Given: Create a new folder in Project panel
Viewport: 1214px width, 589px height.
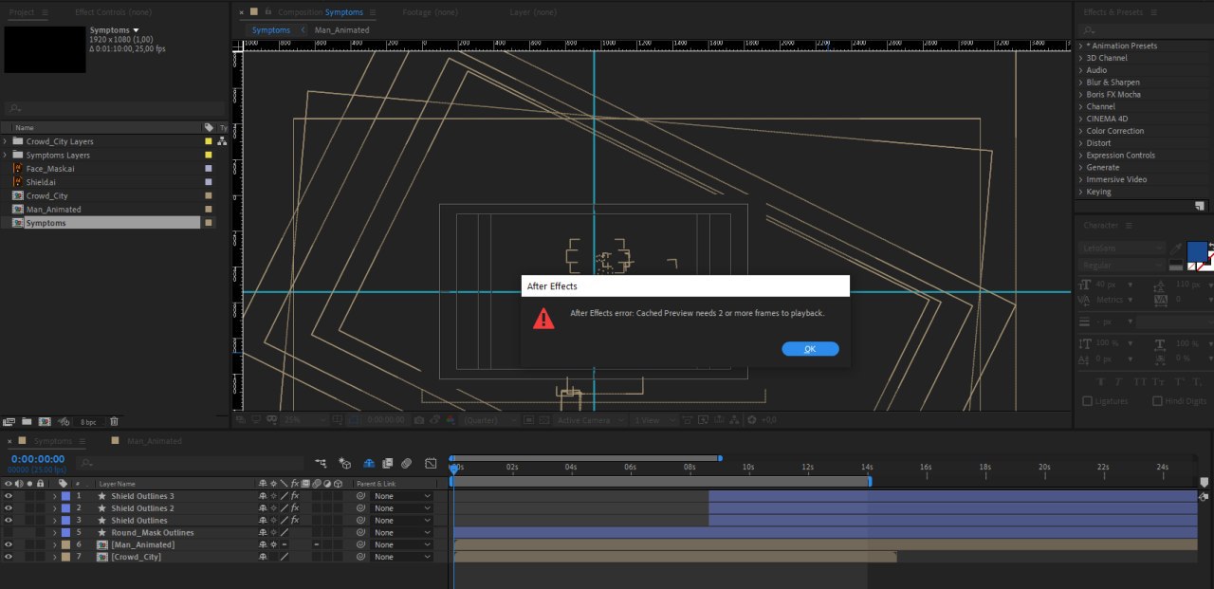Looking at the screenshot, I should (27, 421).
